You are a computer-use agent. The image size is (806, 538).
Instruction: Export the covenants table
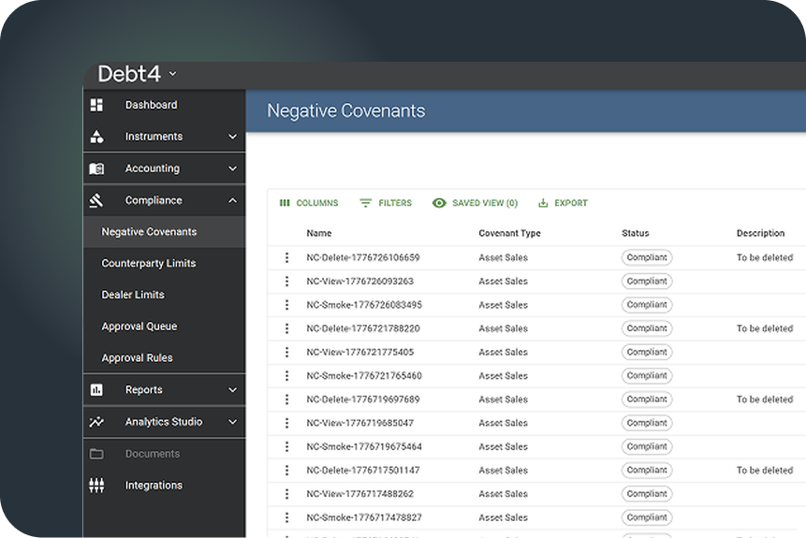[563, 203]
